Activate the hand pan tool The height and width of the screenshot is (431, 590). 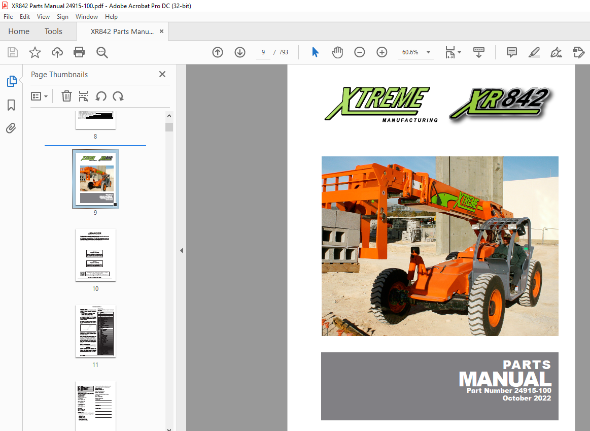(337, 52)
